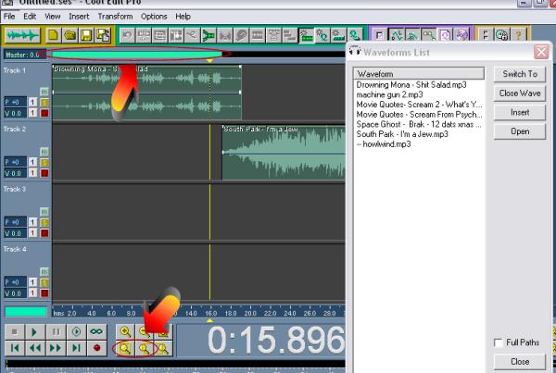Open the Options menu
556x373 pixels.
(x=154, y=17)
